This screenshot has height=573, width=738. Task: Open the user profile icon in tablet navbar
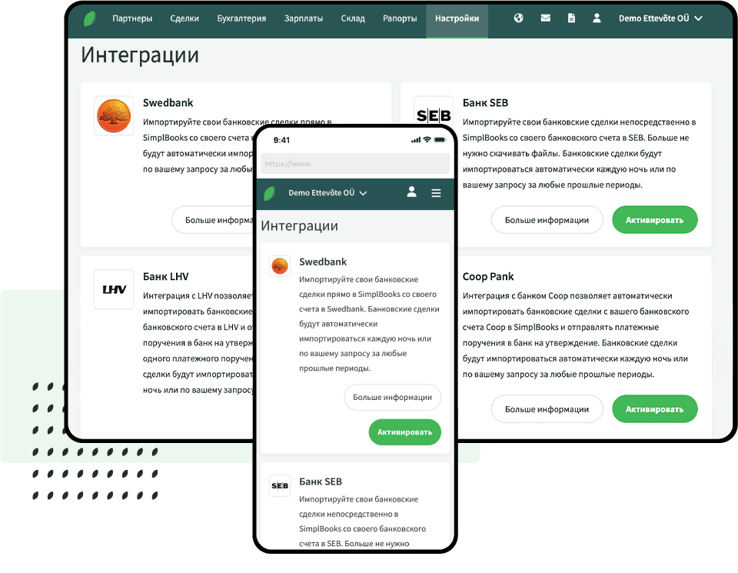597,18
